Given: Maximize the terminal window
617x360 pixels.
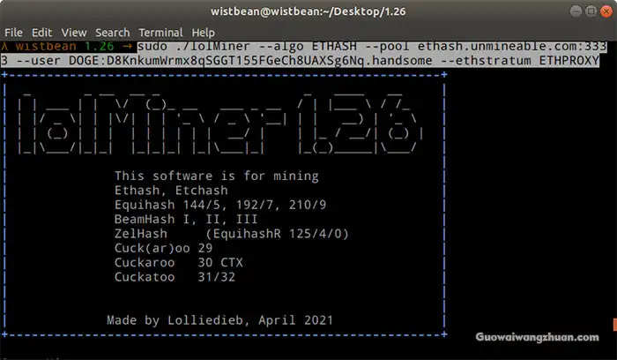Looking at the screenshot, I should (x=591, y=11).
